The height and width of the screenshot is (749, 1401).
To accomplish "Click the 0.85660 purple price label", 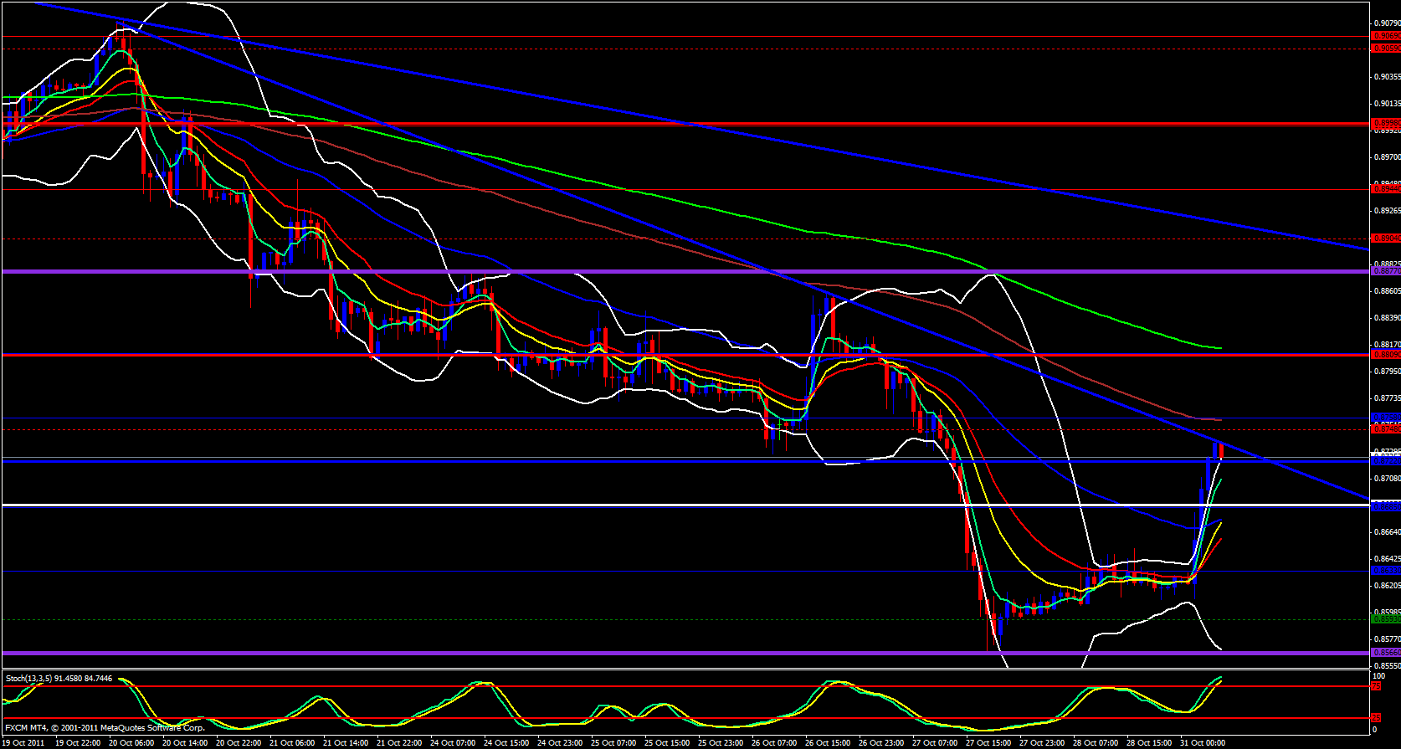I will pyautogui.click(x=1386, y=653).
